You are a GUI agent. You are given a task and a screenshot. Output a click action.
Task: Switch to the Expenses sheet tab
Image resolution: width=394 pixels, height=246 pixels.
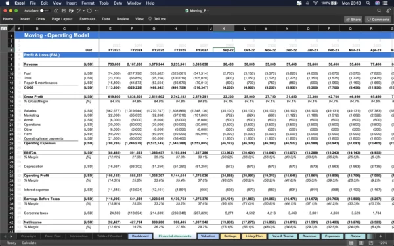pyautogui.click(x=332, y=236)
